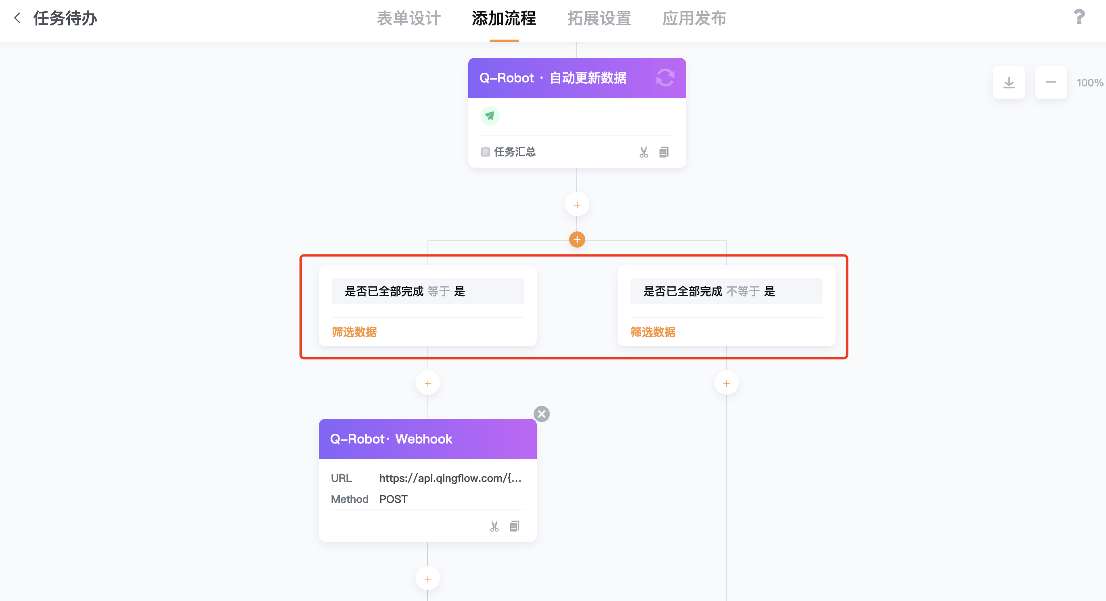Select the 添加流程 tab
Viewport: 1106px width, 601px height.
[504, 19]
